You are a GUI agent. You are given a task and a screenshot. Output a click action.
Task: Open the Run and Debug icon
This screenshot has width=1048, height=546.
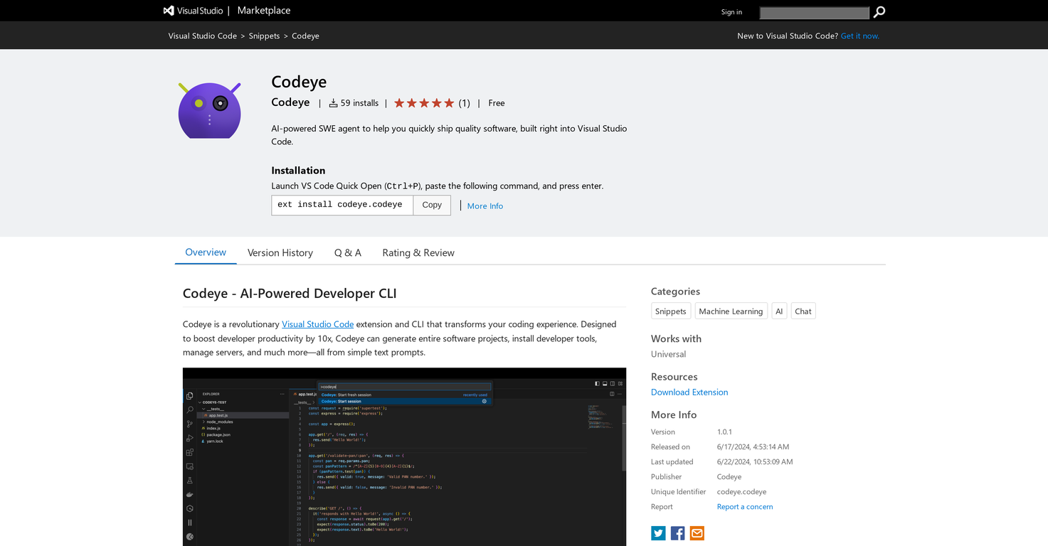189,438
